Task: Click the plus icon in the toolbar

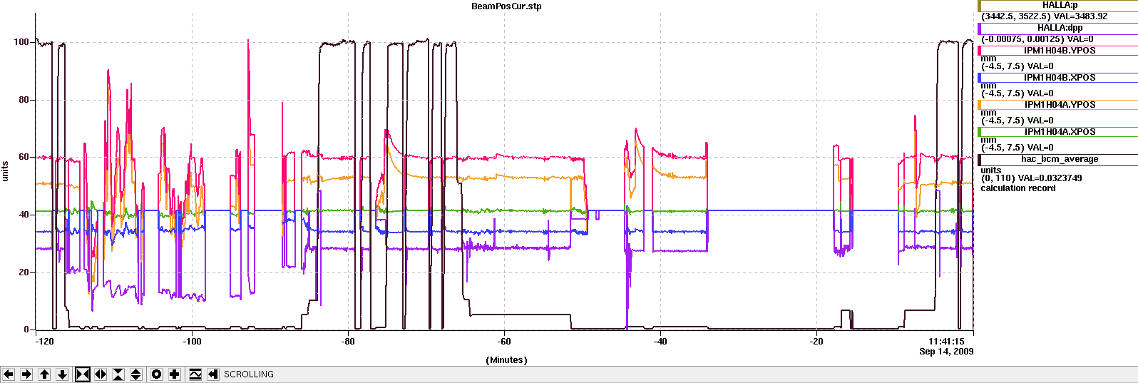Action: 175,374
